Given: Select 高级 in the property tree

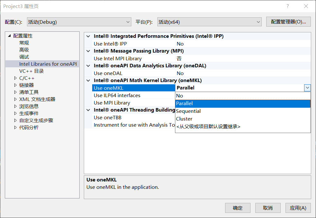Looking at the screenshot, I should [24, 50].
